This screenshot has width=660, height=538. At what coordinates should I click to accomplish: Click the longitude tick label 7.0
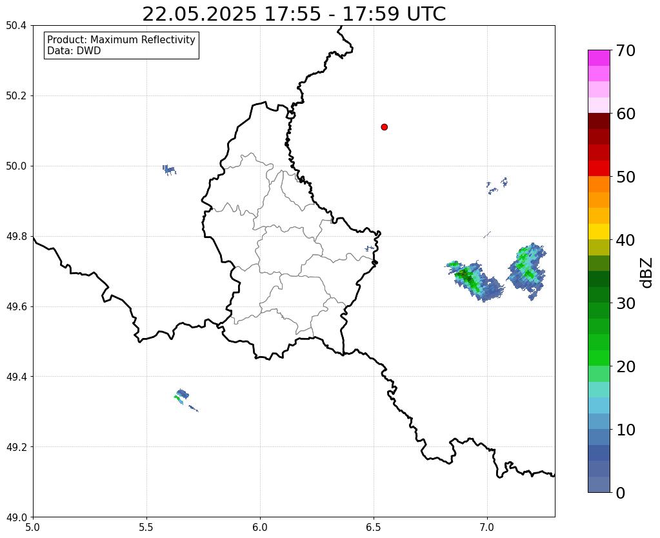click(488, 528)
